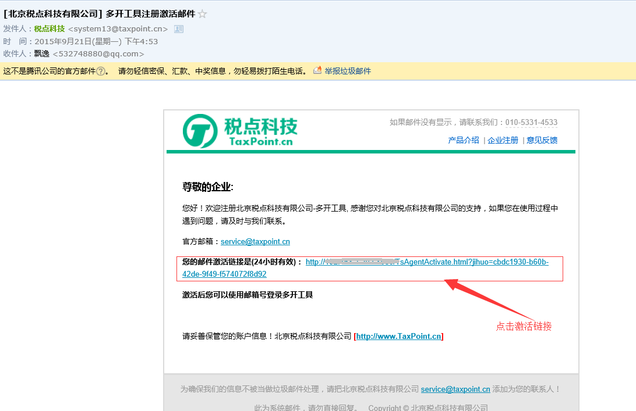Image resolution: width=636 pixels, height=411 pixels.
Task: Click the text 激活后您可以使用邮箱号登录多开工具
Action: tap(248, 295)
